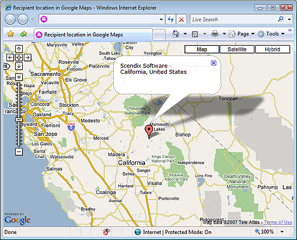
Task: Click the map zoom slider handle
Action: click(19, 119)
